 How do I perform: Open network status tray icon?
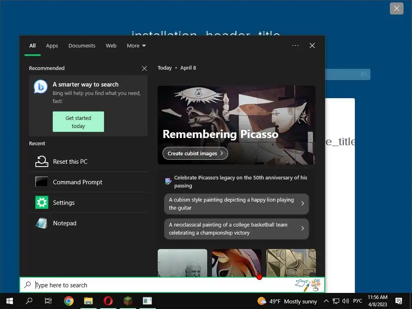[x=336, y=301]
